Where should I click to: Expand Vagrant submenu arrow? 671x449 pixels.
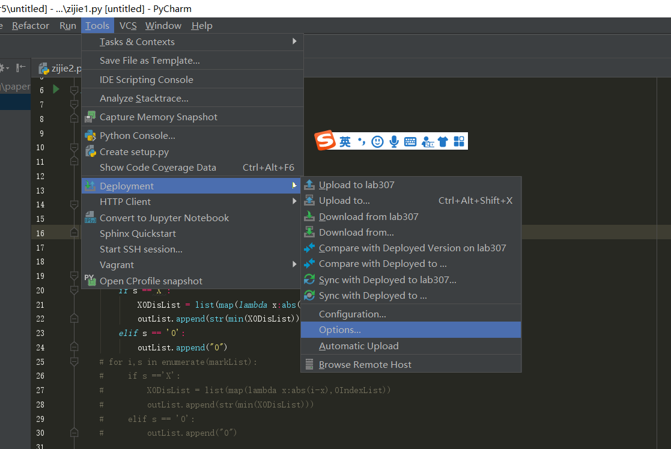point(294,264)
